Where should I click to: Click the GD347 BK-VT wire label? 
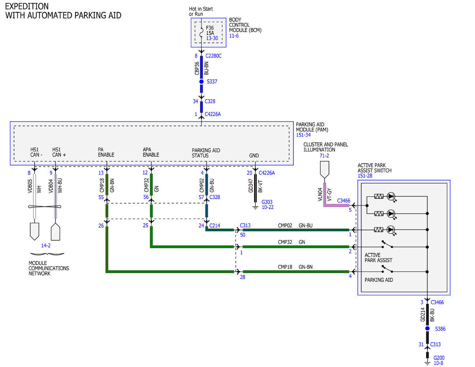[x=255, y=185]
